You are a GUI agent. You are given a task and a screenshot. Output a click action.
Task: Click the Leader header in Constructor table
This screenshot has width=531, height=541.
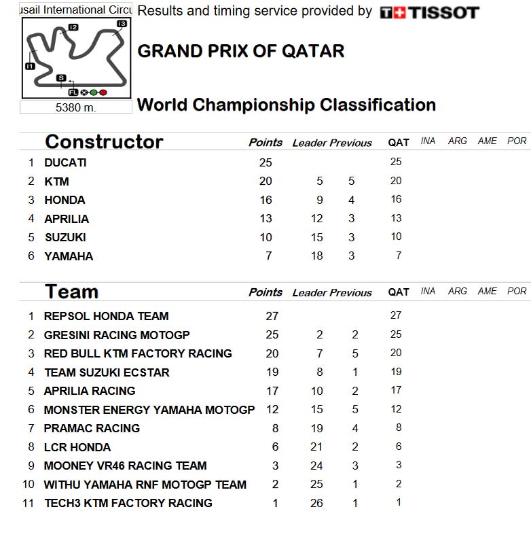tap(309, 143)
